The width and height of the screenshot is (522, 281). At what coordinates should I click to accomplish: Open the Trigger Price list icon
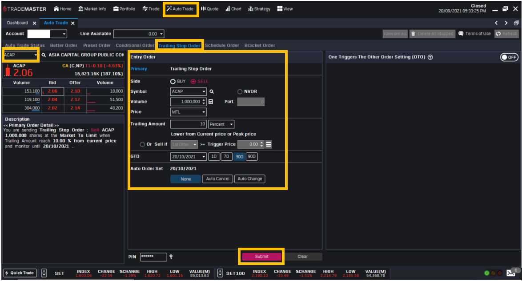[269, 144]
